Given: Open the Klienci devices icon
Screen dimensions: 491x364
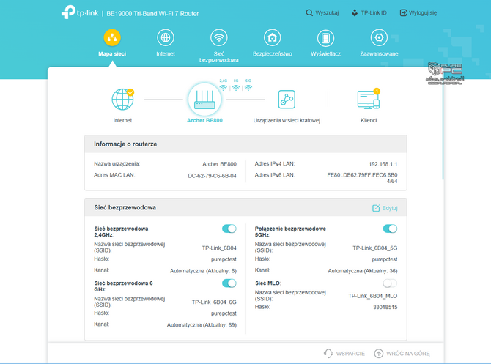Looking at the screenshot, I should pos(369,99).
